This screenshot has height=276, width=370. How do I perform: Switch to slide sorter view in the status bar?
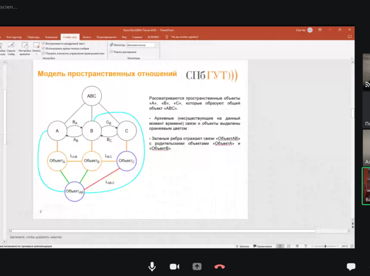pyautogui.click(x=288, y=246)
